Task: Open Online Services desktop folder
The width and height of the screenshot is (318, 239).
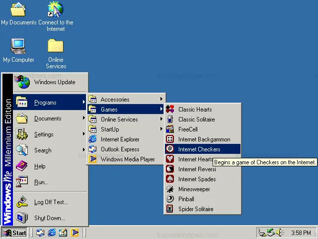Action: (x=56, y=47)
